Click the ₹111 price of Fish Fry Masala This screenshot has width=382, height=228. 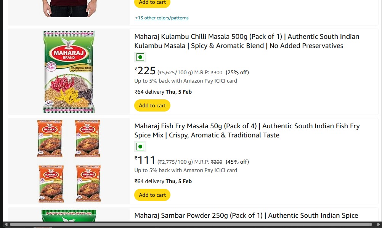click(146, 160)
